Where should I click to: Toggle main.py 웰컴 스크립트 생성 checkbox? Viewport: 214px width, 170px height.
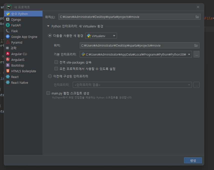pos(48,93)
